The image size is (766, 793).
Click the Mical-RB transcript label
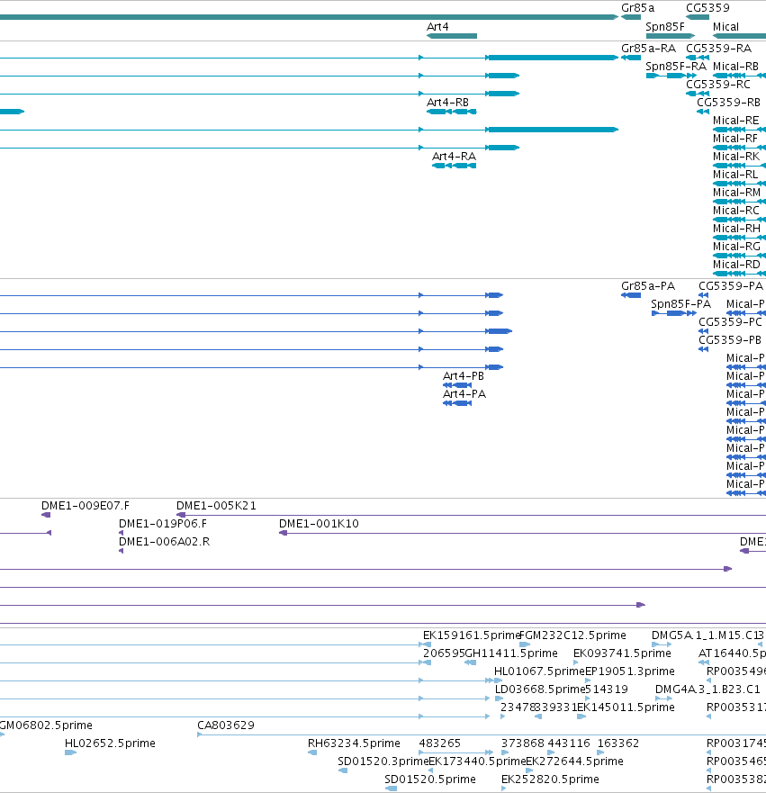tap(735, 67)
